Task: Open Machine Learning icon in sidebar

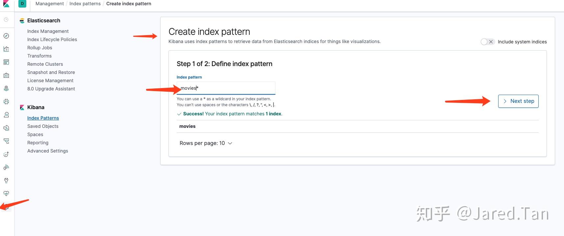Action: click(6, 102)
